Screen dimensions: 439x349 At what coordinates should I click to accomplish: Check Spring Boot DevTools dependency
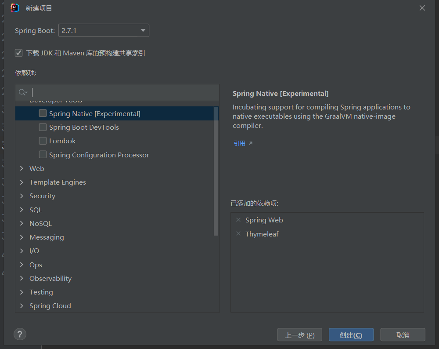43,127
